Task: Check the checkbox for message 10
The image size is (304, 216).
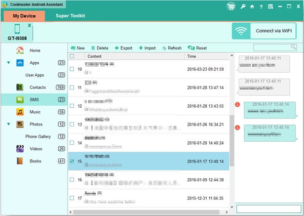Action: [x=72, y=69]
